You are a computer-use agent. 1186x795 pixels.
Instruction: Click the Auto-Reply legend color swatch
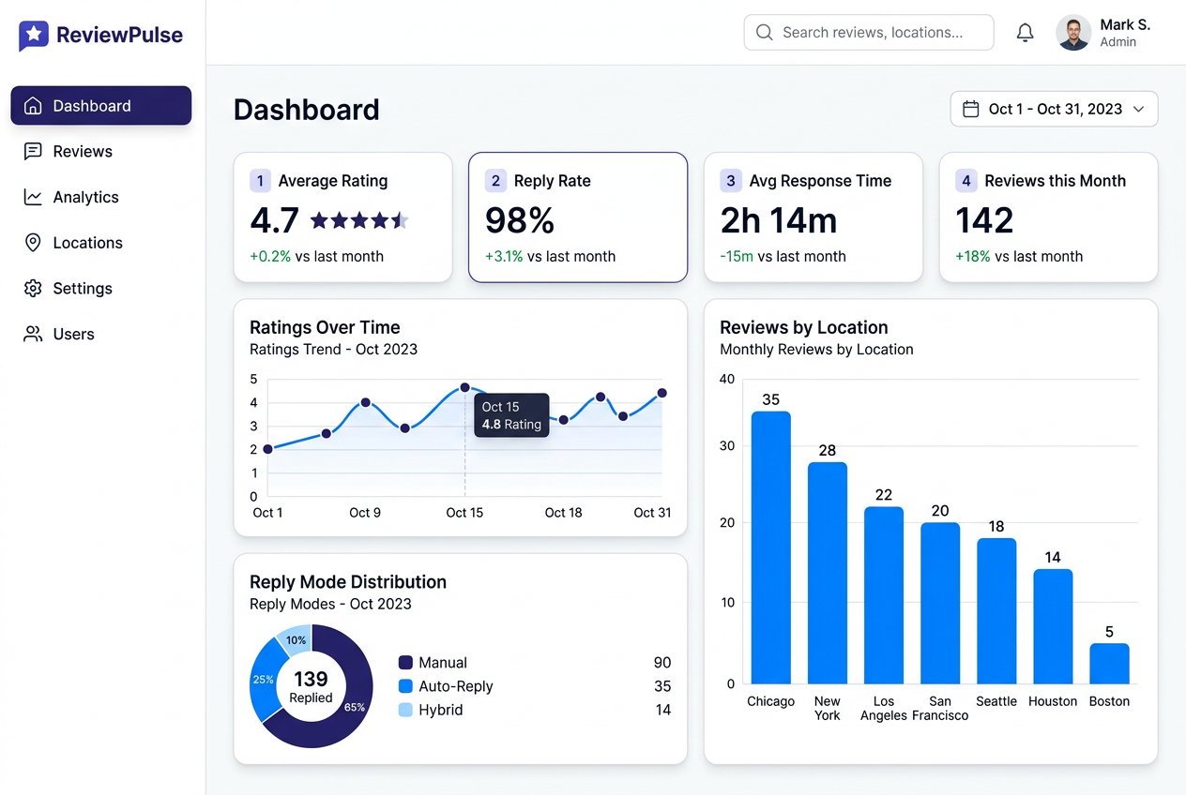tap(405, 686)
